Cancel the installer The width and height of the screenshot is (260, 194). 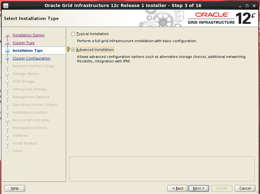coord(245,188)
